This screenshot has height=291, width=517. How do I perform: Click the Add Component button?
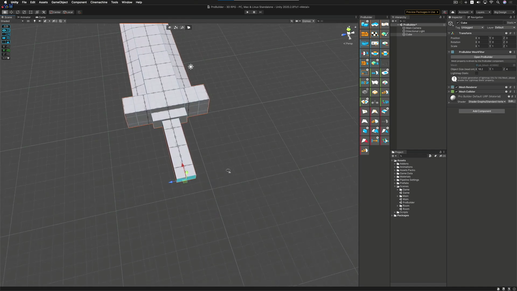tap(481, 111)
